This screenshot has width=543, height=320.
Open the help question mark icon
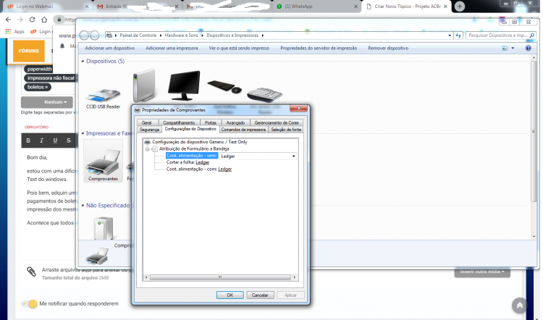tap(528, 48)
